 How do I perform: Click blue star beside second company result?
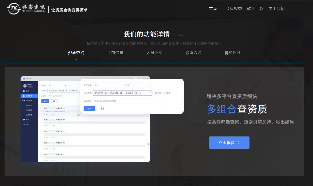(64, 119)
